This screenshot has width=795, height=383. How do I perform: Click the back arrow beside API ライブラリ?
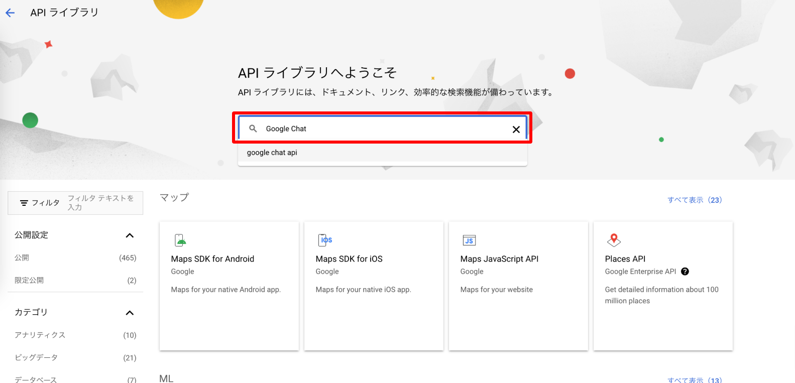pyautogui.click(x=10, y=13)
